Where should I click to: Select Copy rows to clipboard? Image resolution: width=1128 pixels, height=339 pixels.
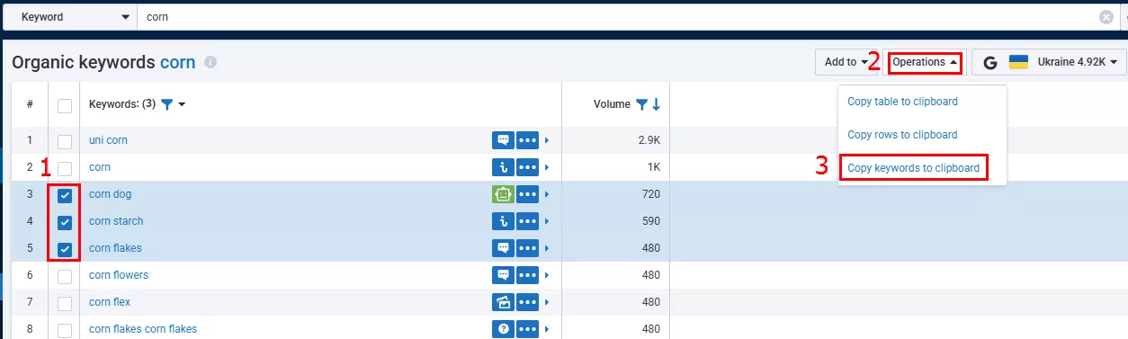click(x=902, y=135)
